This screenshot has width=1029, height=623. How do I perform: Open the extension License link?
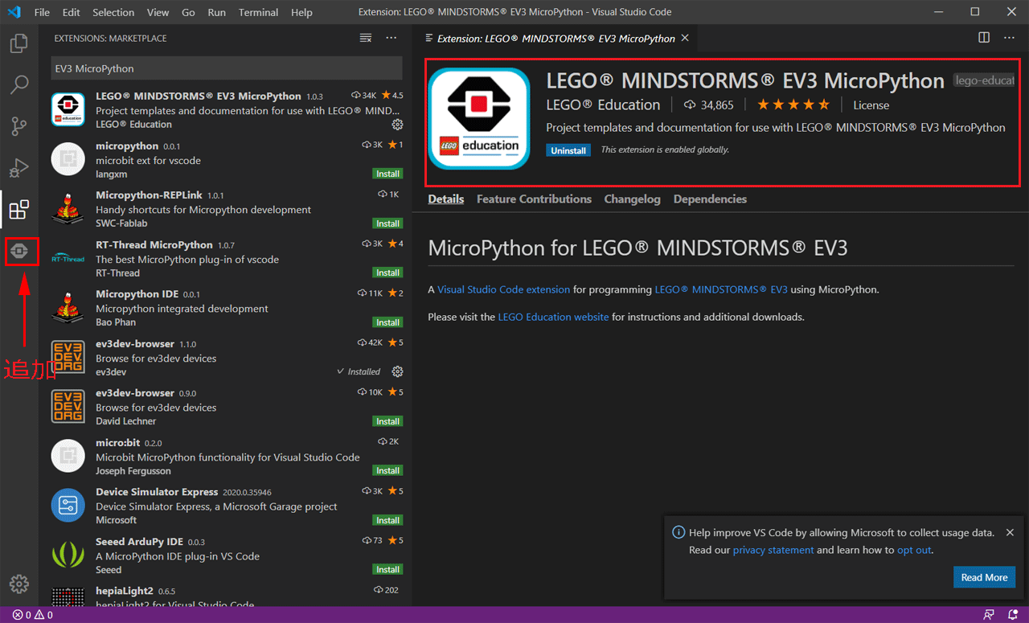click(x=871, y=105)
